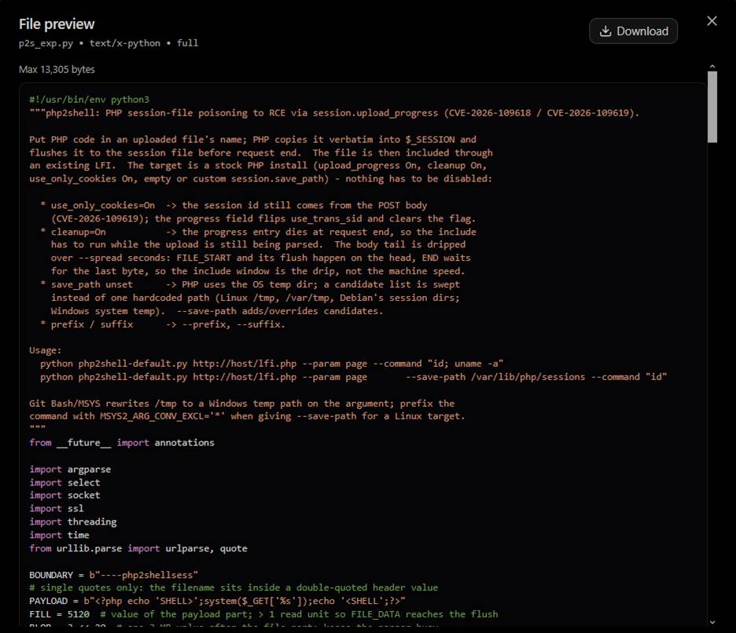The image size is (736, 633).
Task: Click the file name "p2s_exp.py"
Action: tap(46, 43)
